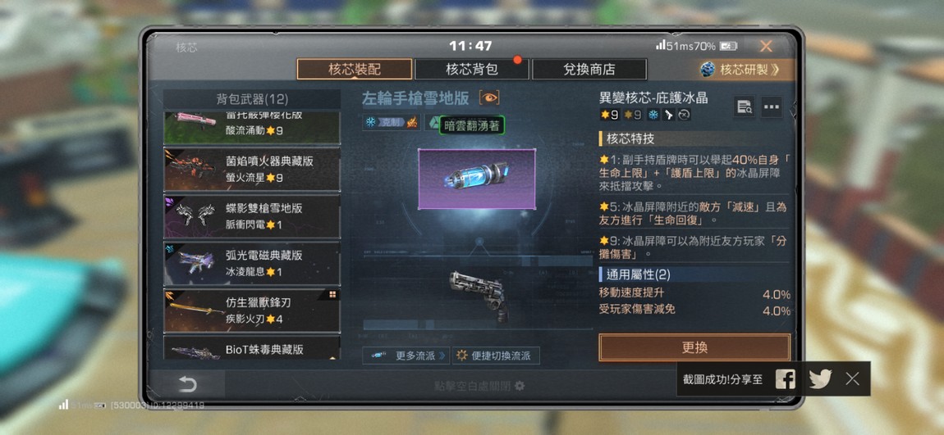The height and width of the screenshot is (435, 944).
Task: Click the pistol weapon-type icon under core name
Action: click(x=668, y=114)
